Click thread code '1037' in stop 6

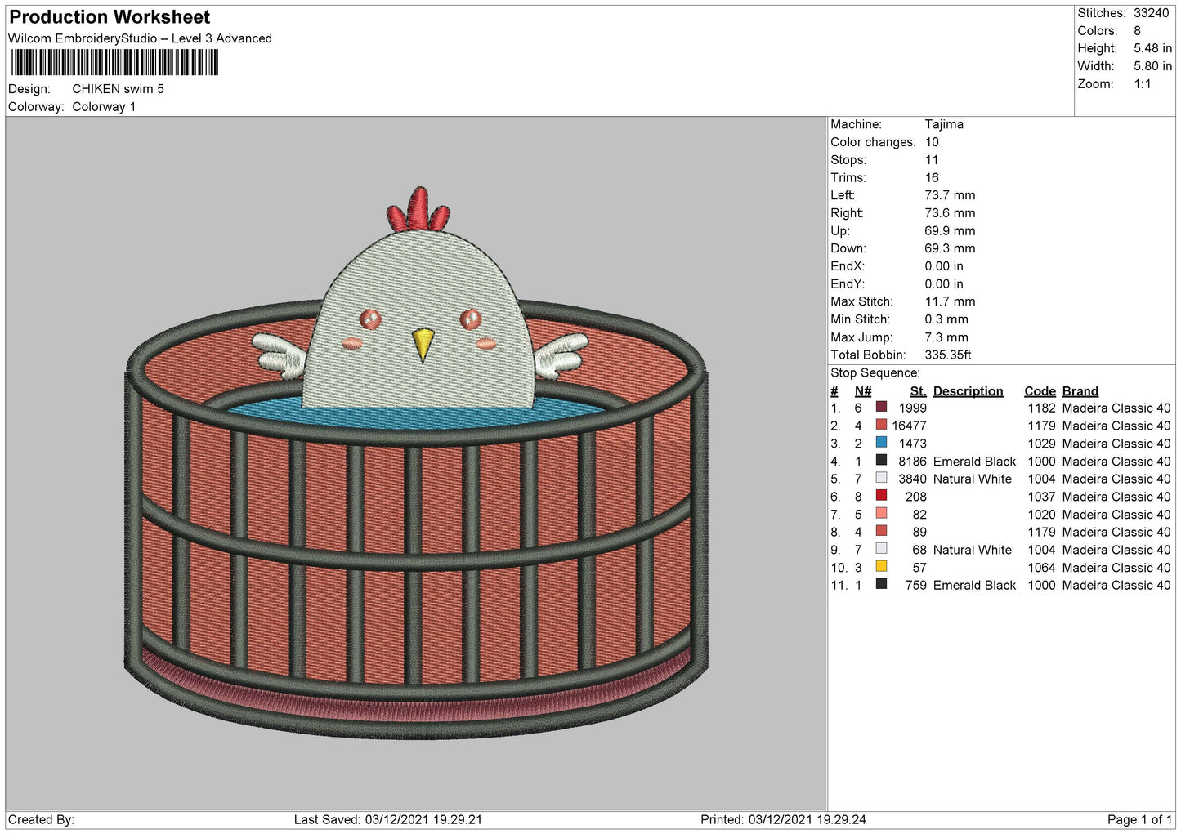coord(1042,497)
